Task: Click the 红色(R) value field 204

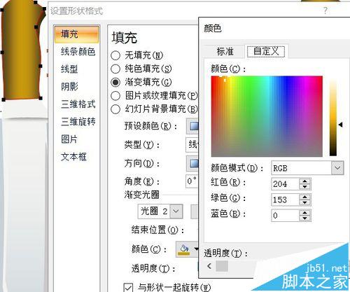Action: click(x=285, y=184)
